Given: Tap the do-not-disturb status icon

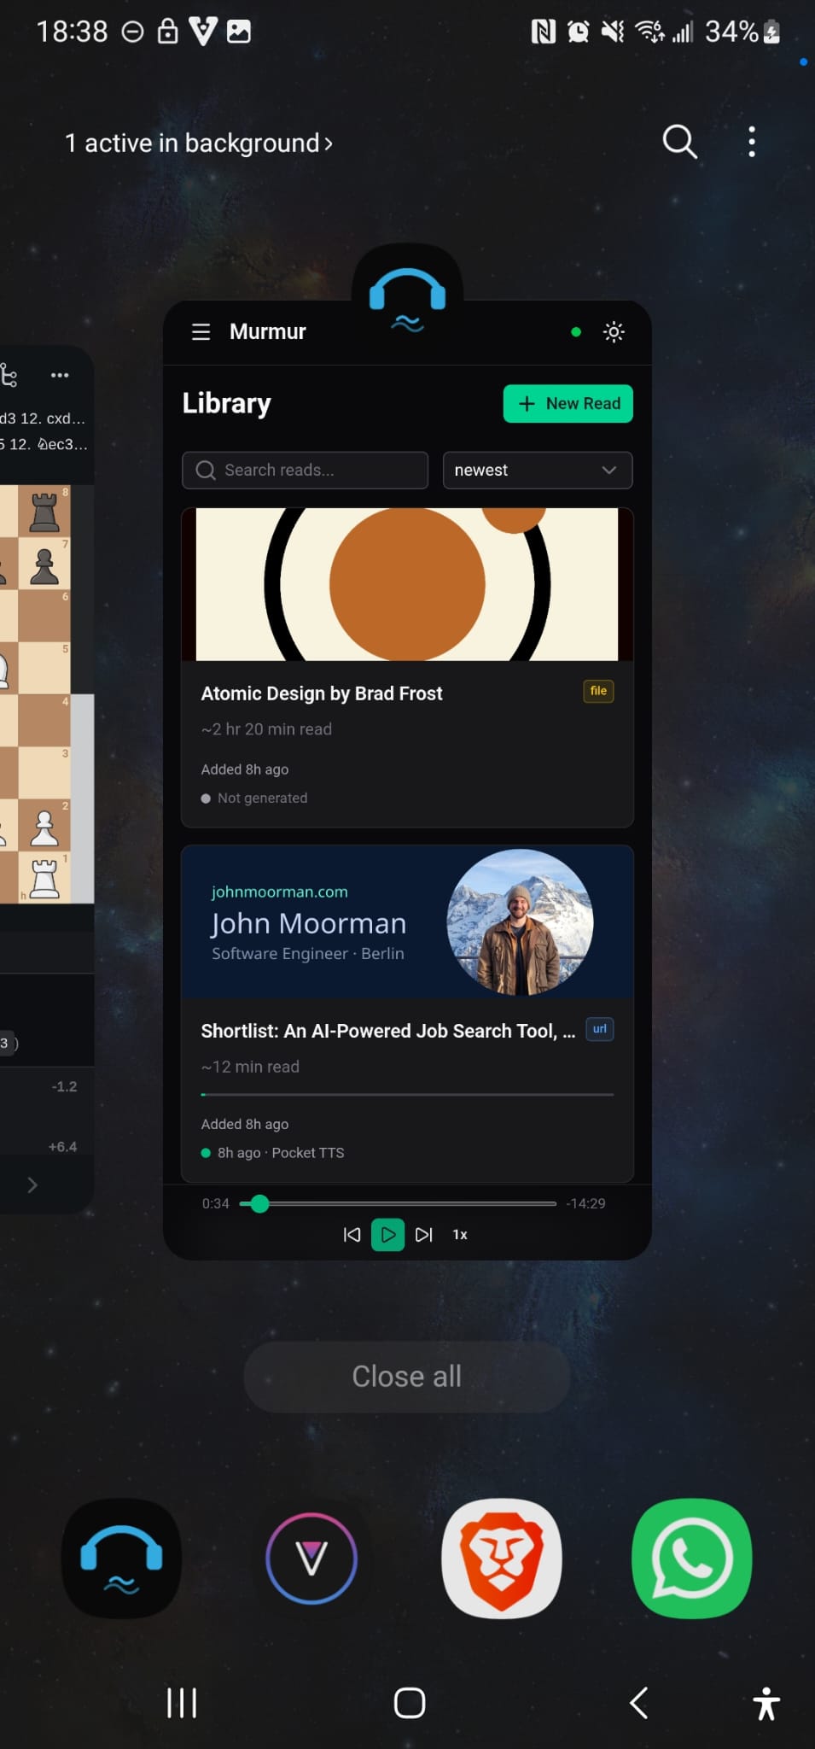Looking at the screenshot, I should point(132,32).
